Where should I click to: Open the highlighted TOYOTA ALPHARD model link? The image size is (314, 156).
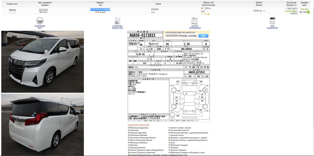100,9
